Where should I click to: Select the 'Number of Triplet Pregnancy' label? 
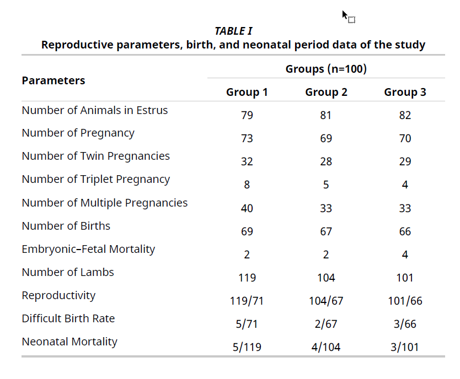[x=96, y=179]
